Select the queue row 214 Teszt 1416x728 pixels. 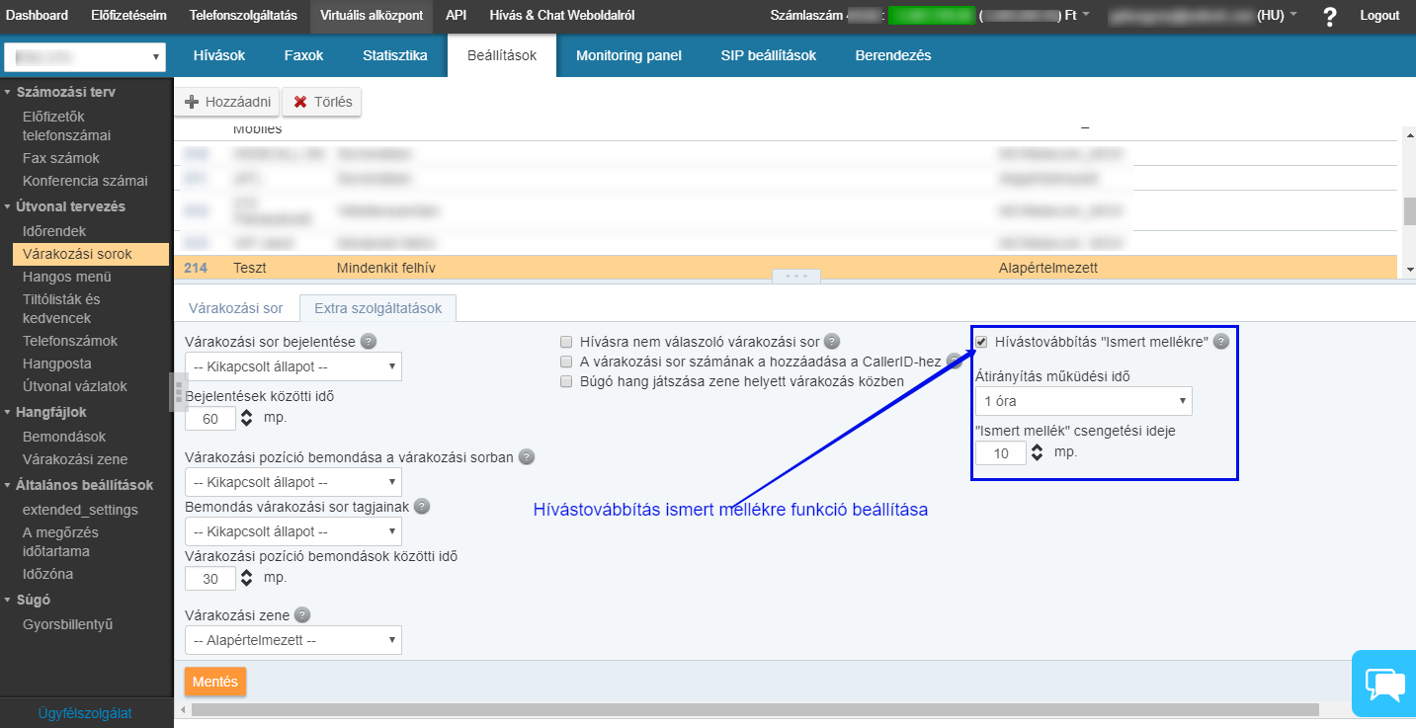[x=787, y=268]
